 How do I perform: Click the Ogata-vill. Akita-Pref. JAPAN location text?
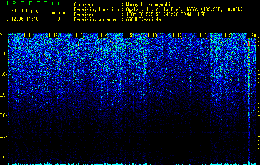(184, 9)
